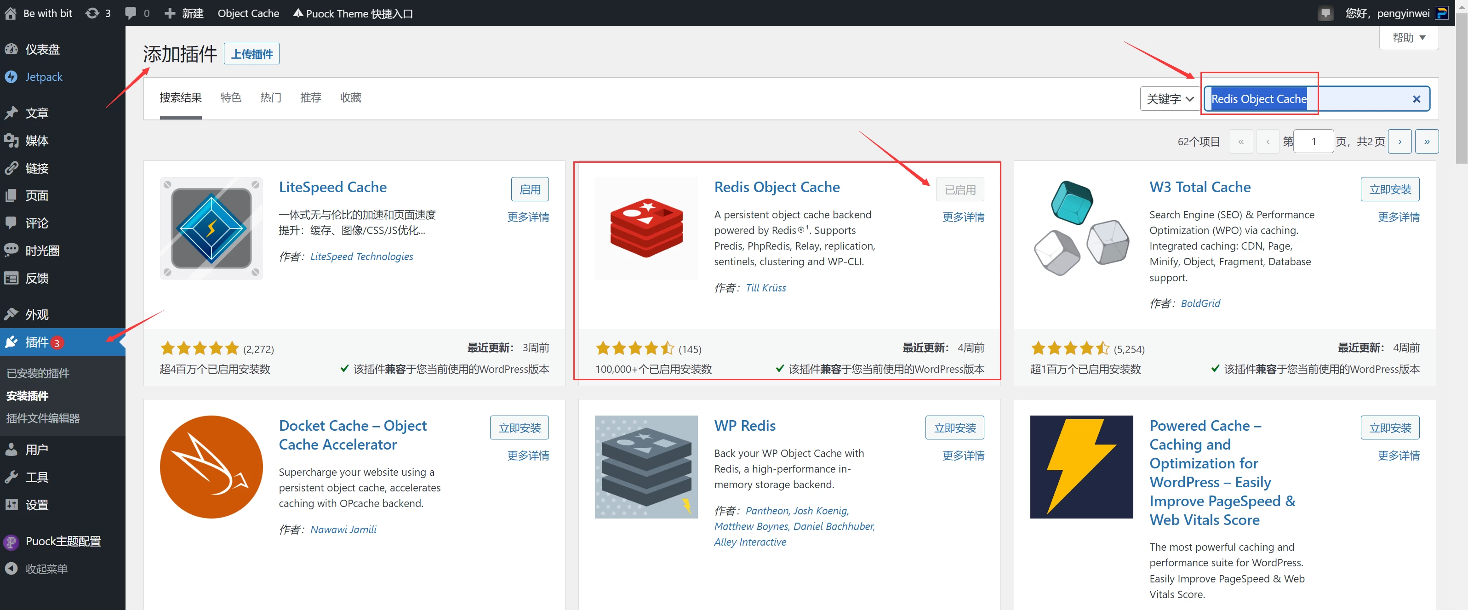Viewport: 1468px width, 610px height.
Task: Click the user avatar next to pengyinwei
Action: [1442, 13]
